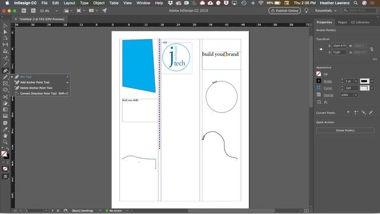Switch to the CC Libraries tab
The height and width of the screenshot is (214, 380).
(x=360, y=23)
